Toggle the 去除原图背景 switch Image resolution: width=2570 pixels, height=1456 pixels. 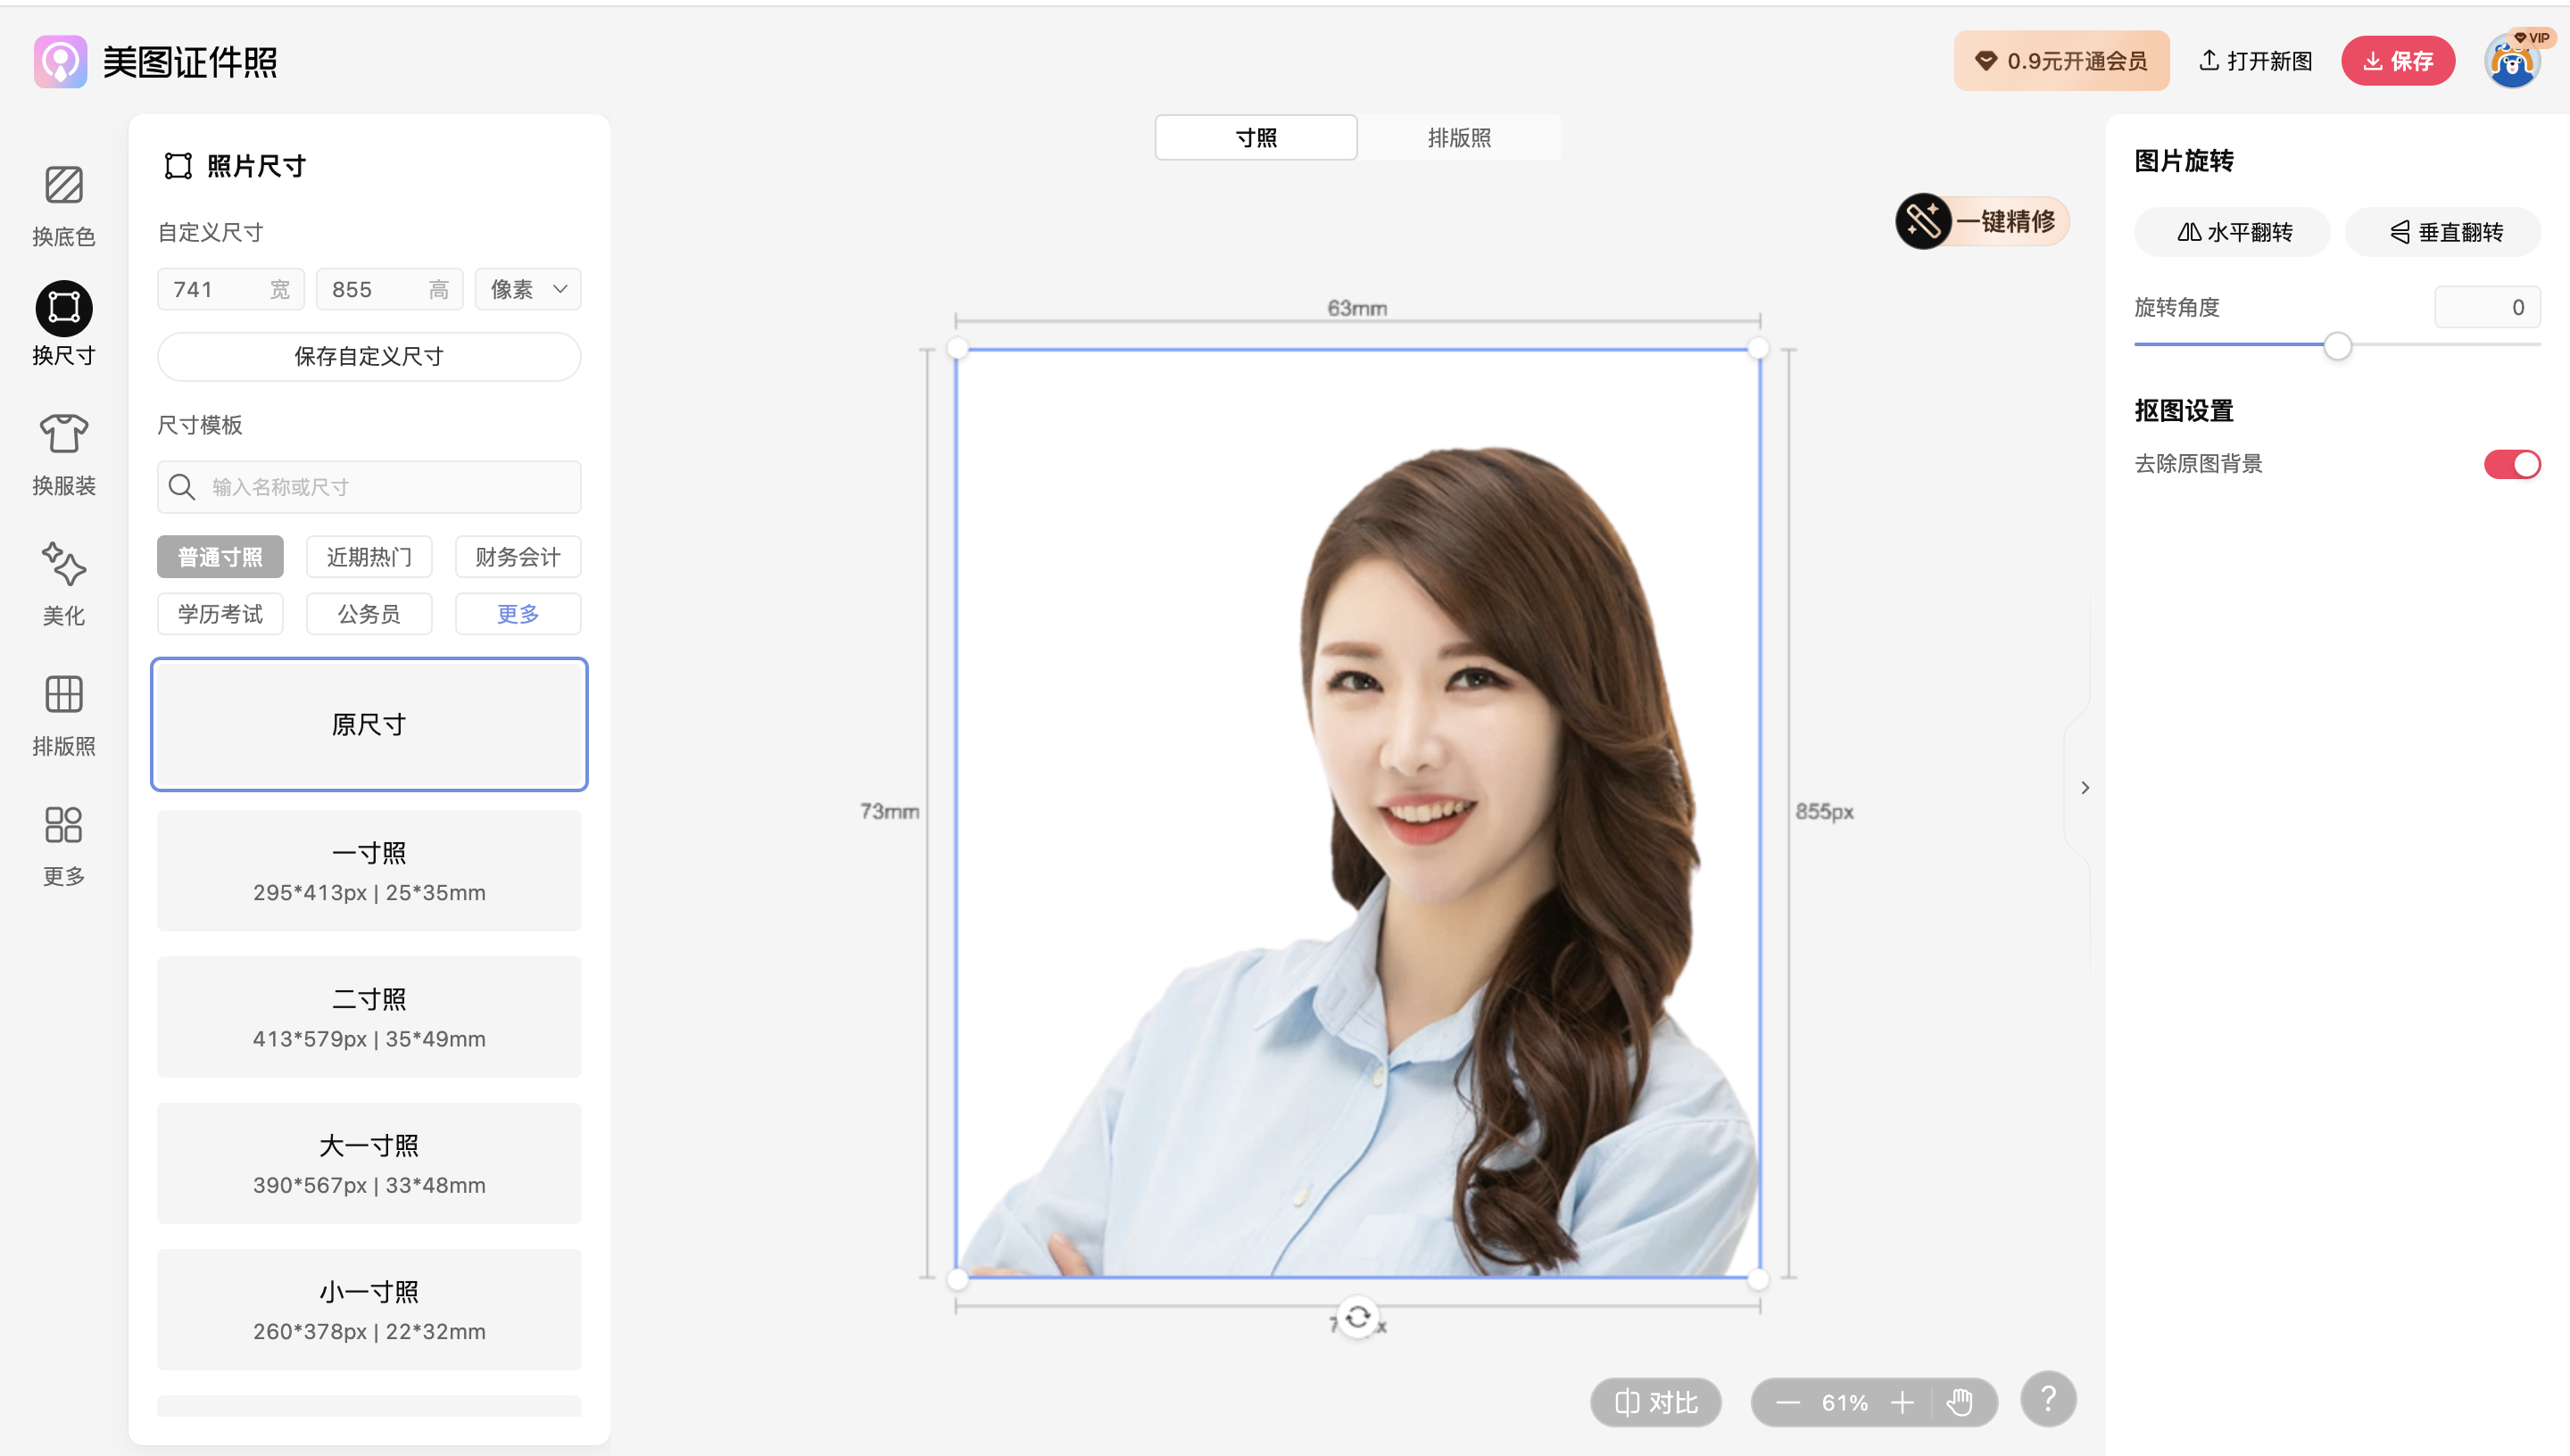[x=2511, y=464]
